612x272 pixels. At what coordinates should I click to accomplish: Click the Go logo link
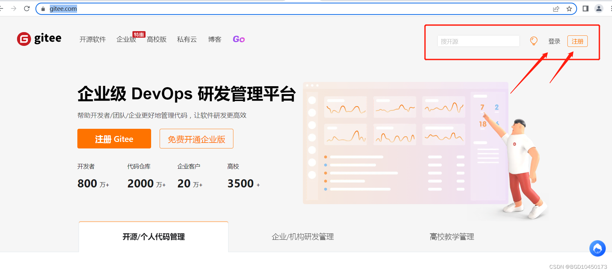[x=239, y=39]
